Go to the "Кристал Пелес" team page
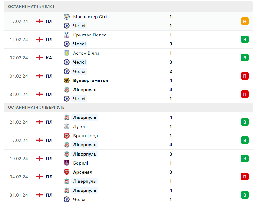 (90, 35)
